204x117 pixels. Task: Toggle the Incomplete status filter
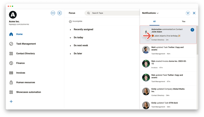point(76,21)
